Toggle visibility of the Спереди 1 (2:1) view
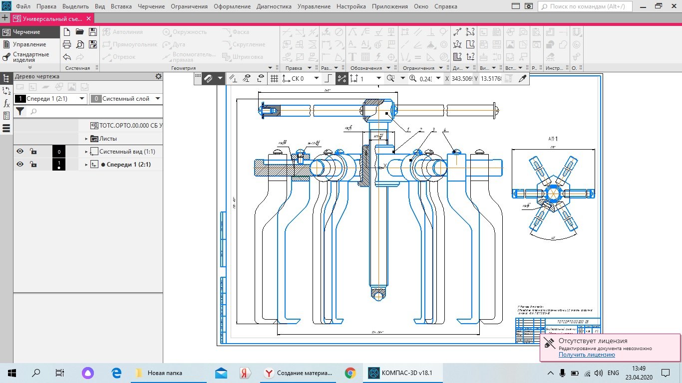Image resolution: width=682 pixels, height=383 pixels. pyautogui.click(x=20, y=165)
